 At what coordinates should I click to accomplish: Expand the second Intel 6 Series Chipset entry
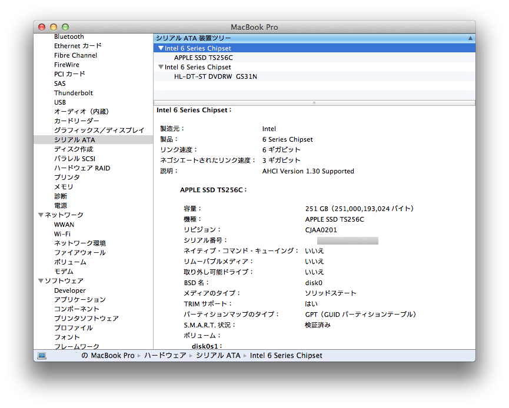(160, 66)
